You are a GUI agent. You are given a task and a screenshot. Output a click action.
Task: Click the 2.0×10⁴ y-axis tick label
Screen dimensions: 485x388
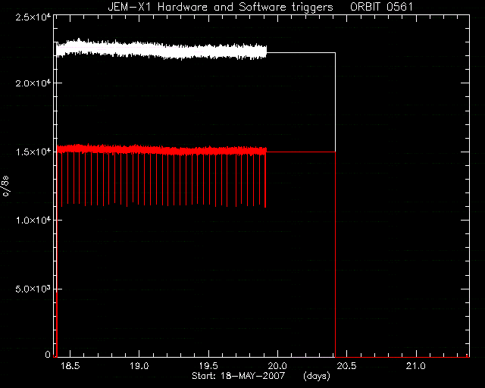(x=33, y=83)
